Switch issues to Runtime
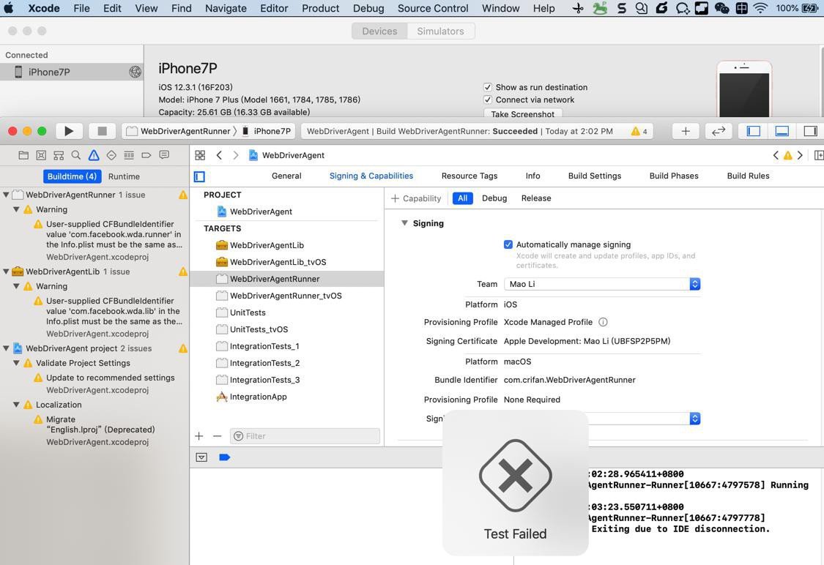 124,176
